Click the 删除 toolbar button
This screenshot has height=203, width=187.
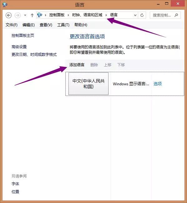pyautogui.click(x=94, y=65)
